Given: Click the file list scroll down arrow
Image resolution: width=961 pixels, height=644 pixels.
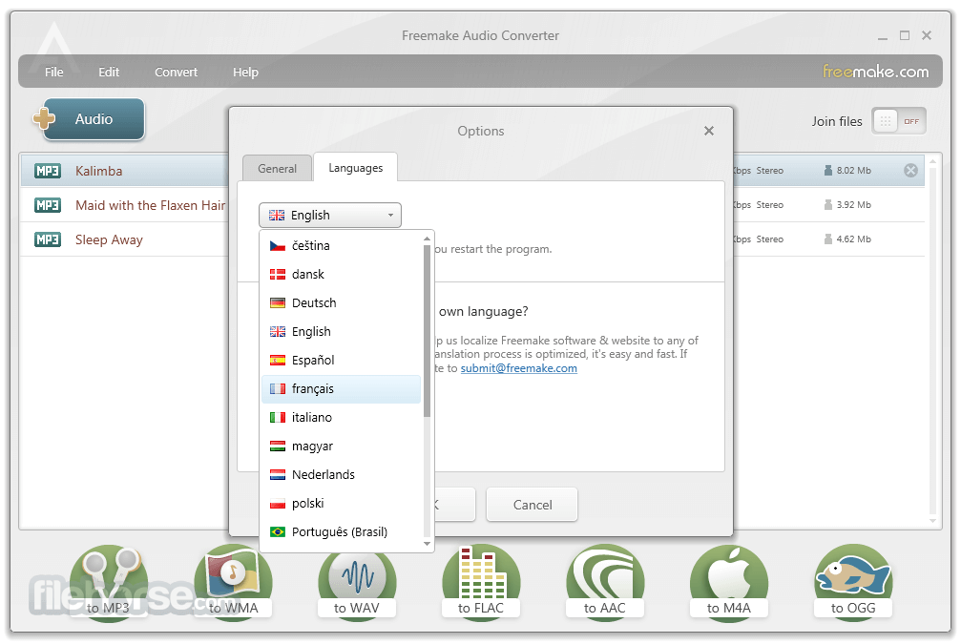Looking at the screenshot, I should click(932, 521).
